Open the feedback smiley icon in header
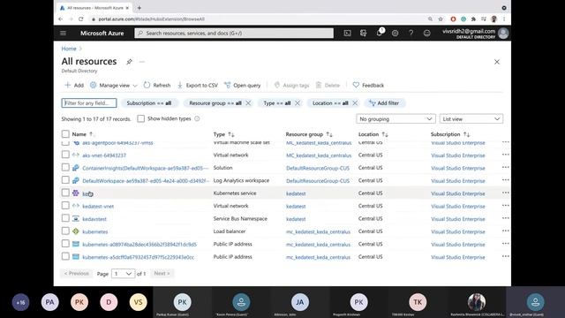This screenshot has height=318, width=565. coord(426,34)
